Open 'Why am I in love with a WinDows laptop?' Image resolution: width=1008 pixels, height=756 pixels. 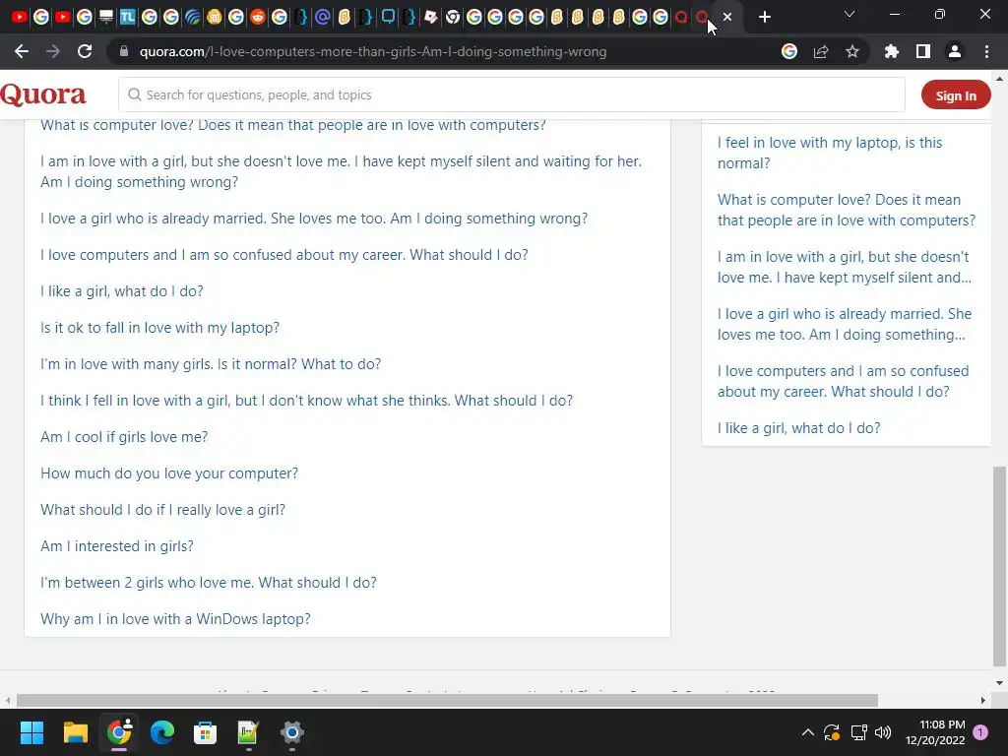(x=175, y=619)
